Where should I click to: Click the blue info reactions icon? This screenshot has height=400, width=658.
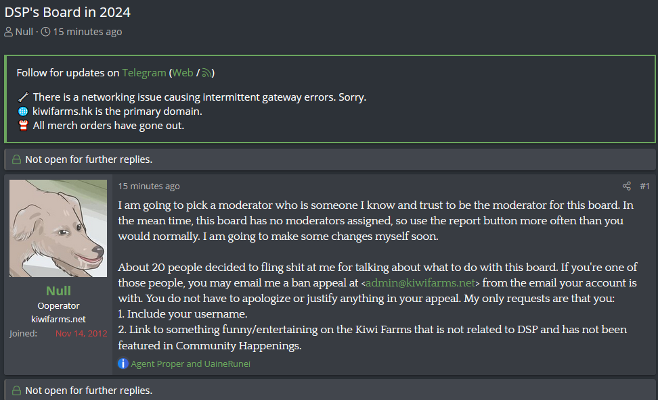pyautogui.click(x=123, y=364)
